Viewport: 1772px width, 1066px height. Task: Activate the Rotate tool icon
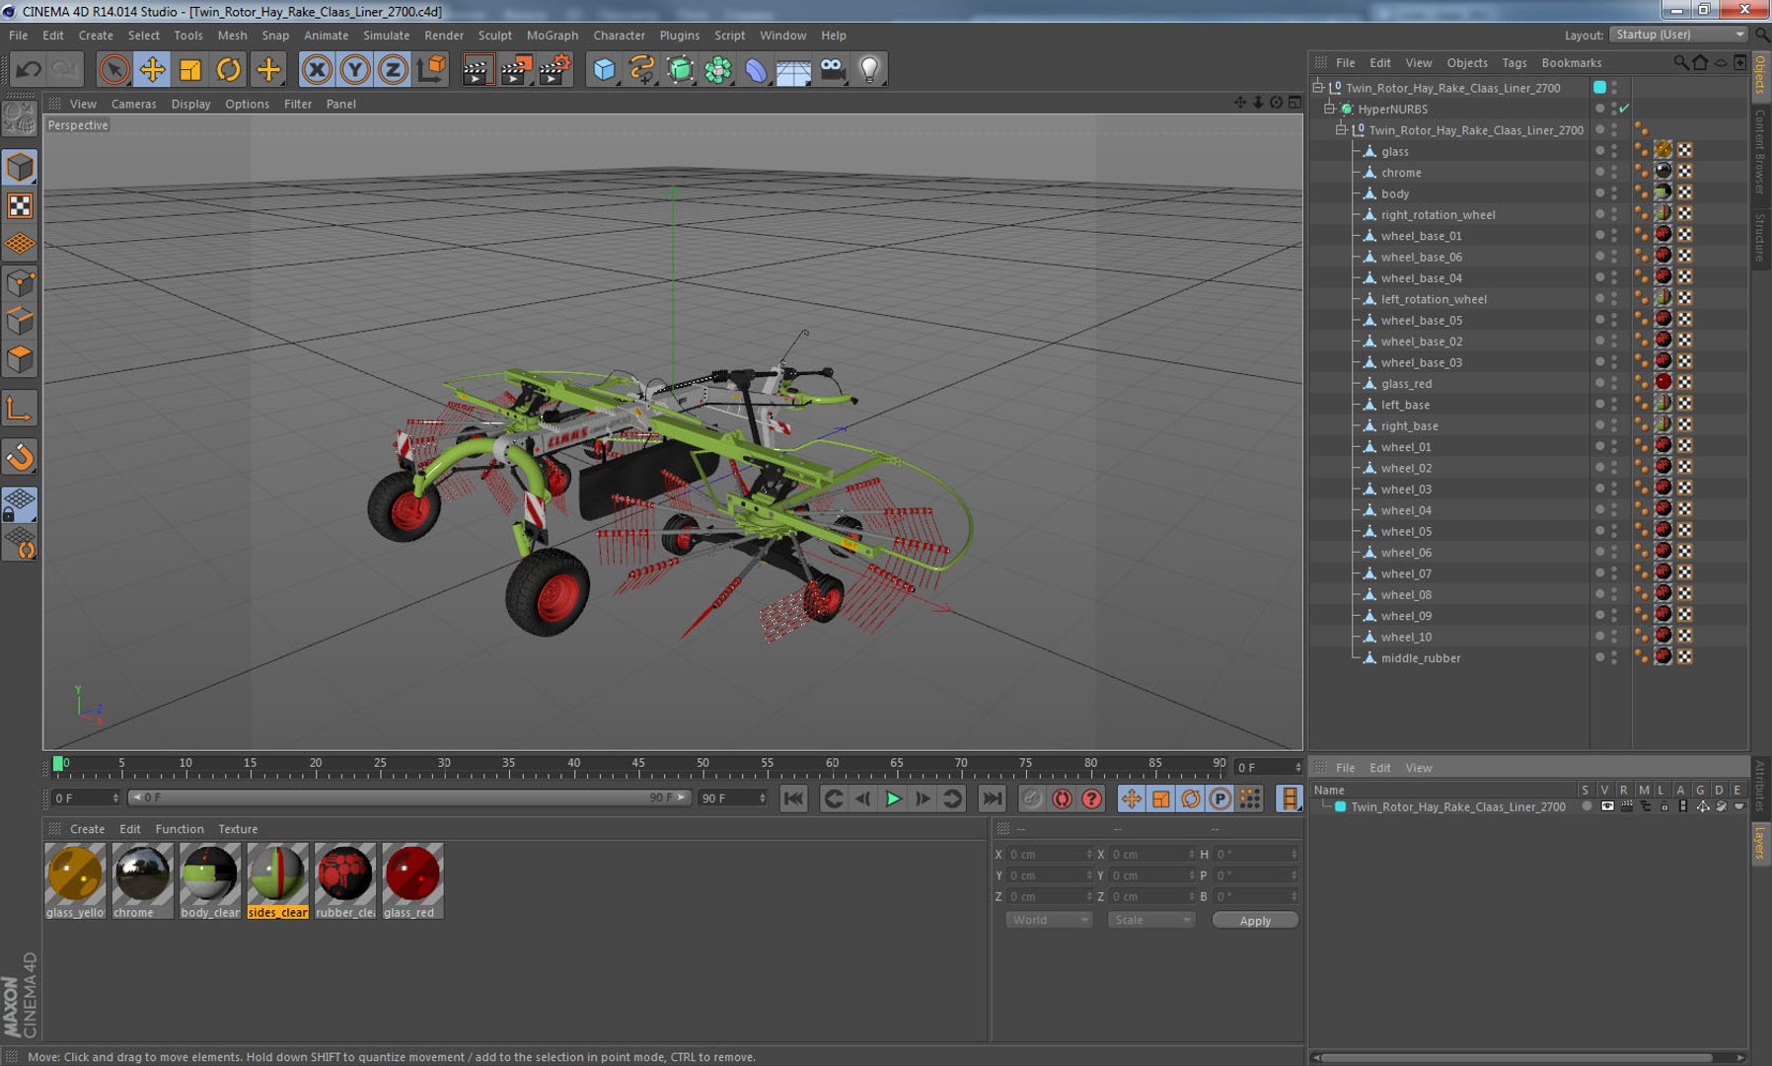[x=229, y=69]
